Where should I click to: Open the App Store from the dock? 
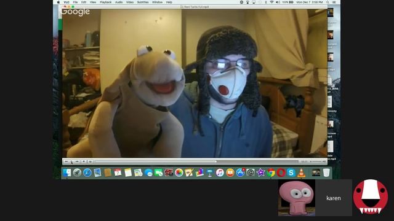[x=240, y=173]
